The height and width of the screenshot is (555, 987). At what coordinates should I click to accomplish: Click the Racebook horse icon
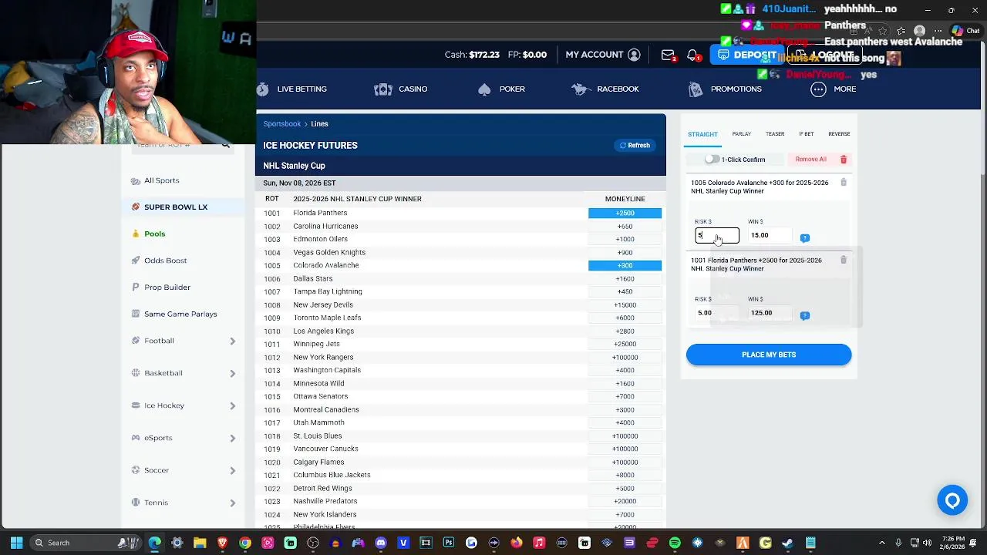click(x=581, y=89)
